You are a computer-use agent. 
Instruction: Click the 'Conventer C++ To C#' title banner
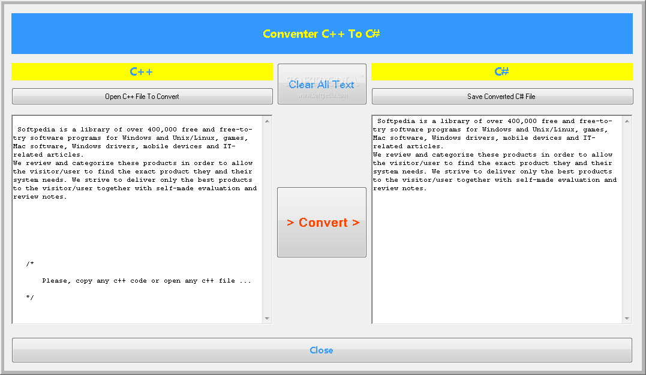[322, 34]
